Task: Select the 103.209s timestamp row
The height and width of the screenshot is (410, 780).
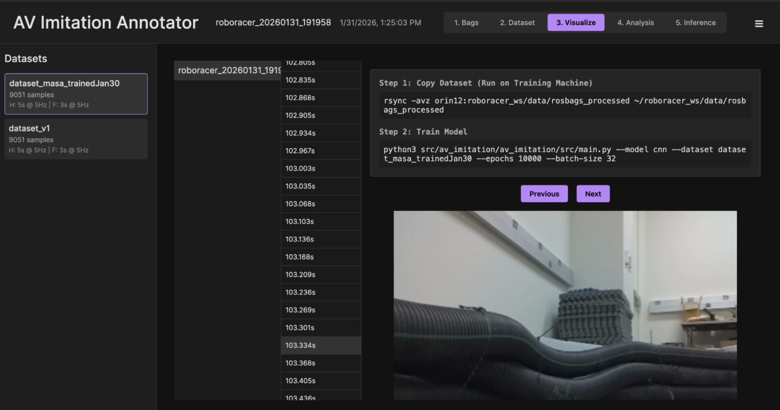Action: point(321,274)
